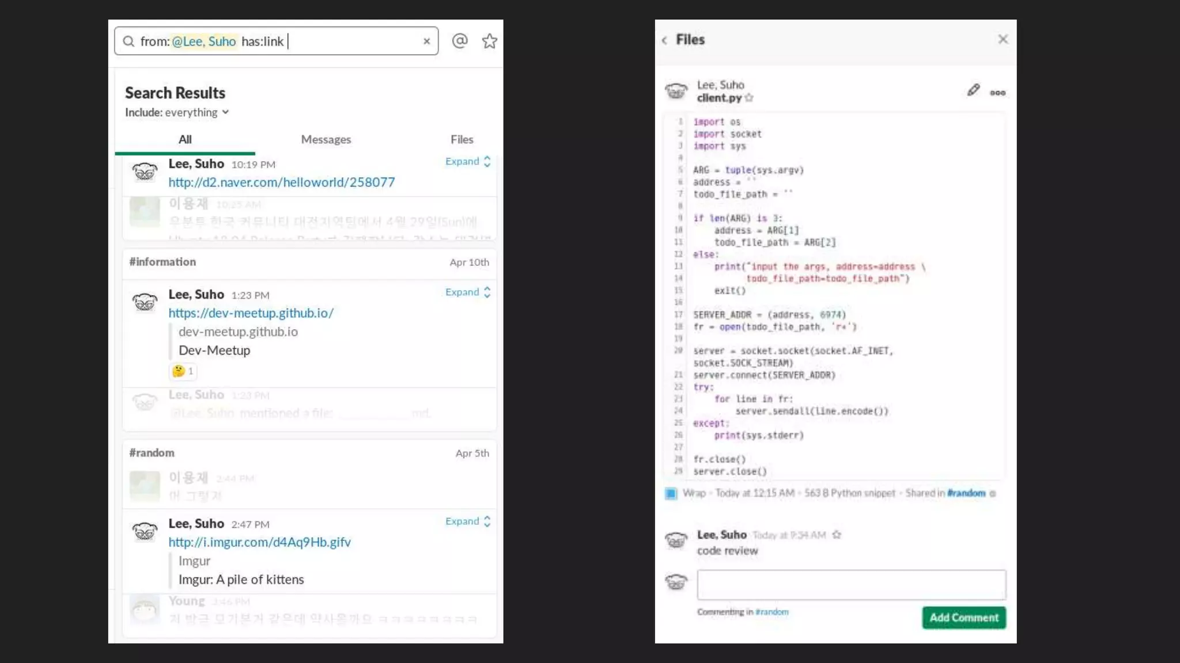1180x663 pixels.
Task: Click the search magnifier icon
Action: 128,41
